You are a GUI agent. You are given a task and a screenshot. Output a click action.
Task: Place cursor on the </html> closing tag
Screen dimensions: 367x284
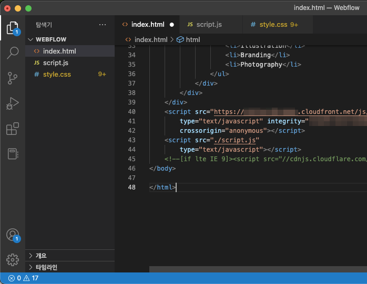(x=162, y=187)
